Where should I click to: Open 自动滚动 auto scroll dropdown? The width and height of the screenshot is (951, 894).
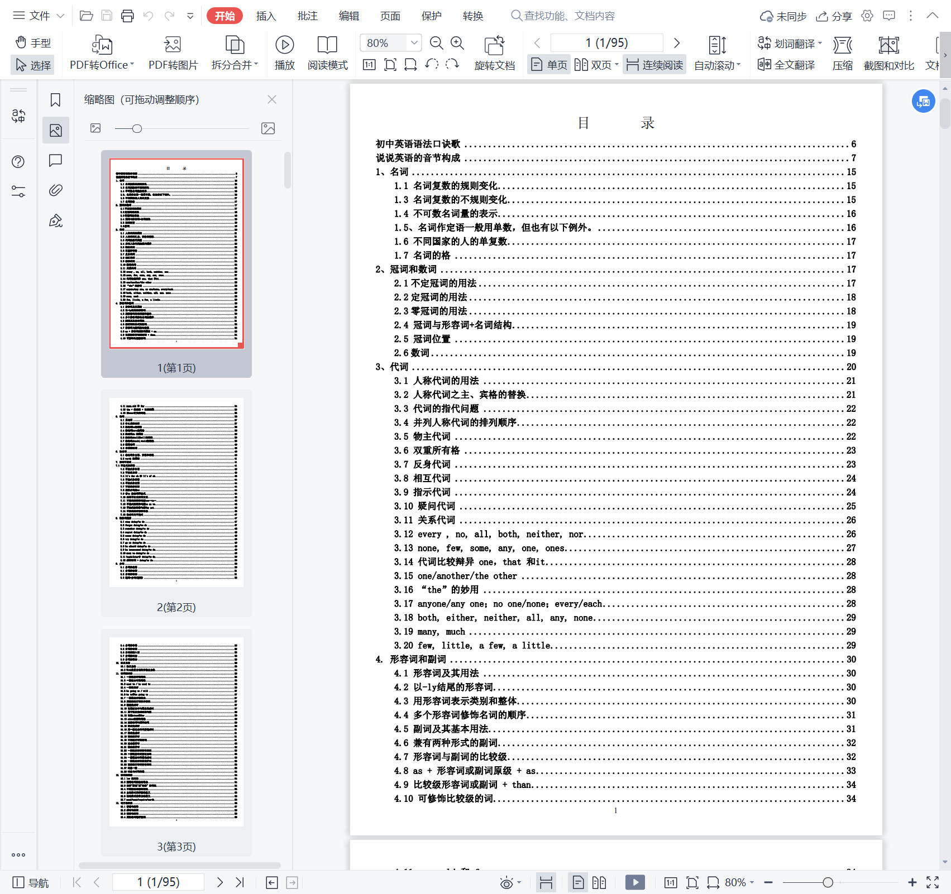tap(717, 53)
